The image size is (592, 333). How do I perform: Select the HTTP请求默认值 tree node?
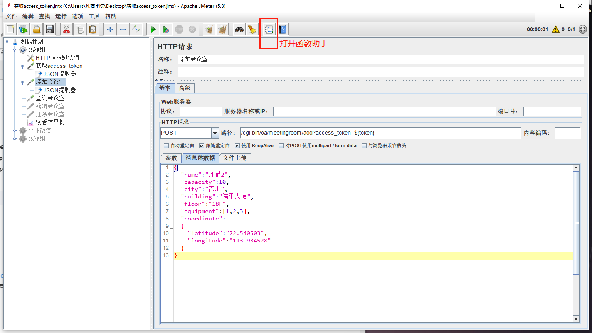57,58
